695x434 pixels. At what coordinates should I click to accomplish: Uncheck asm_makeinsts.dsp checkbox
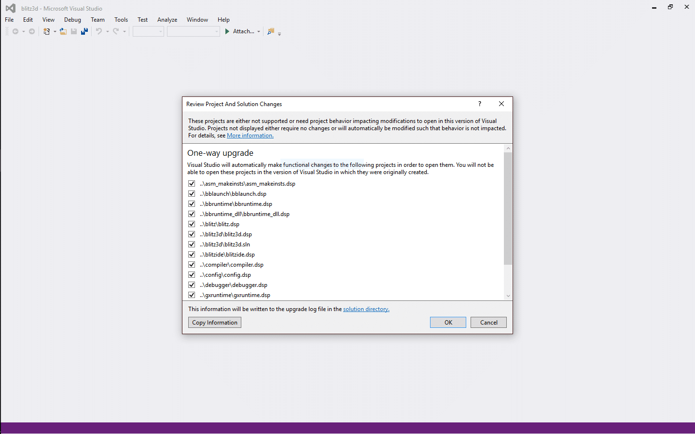click(x=192, y=184)
